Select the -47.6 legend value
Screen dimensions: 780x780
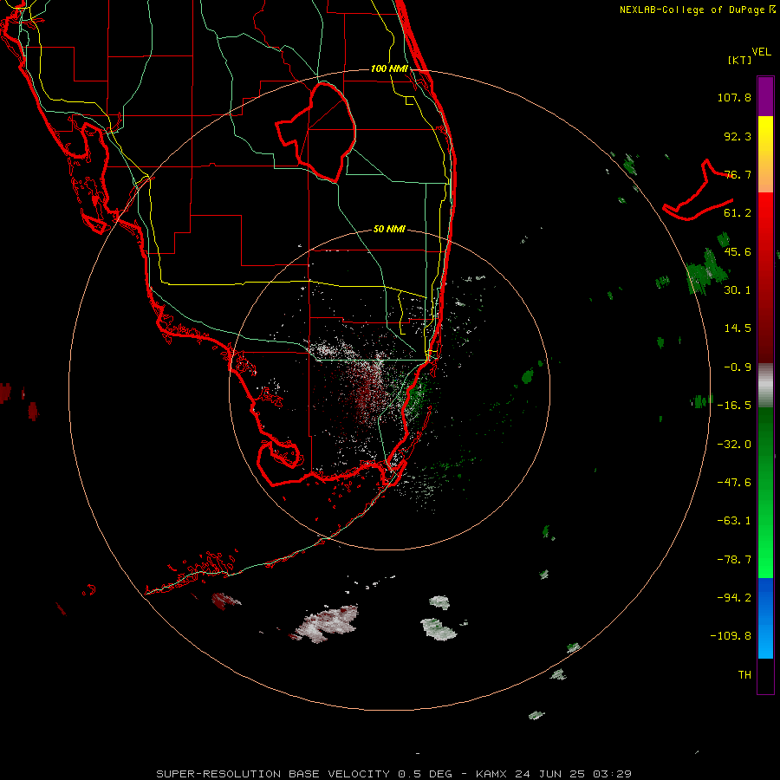tap(734, 483)
